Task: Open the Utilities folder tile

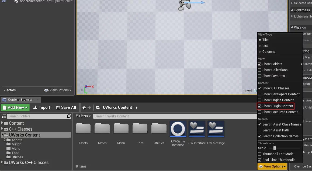Action: point(159,129)
